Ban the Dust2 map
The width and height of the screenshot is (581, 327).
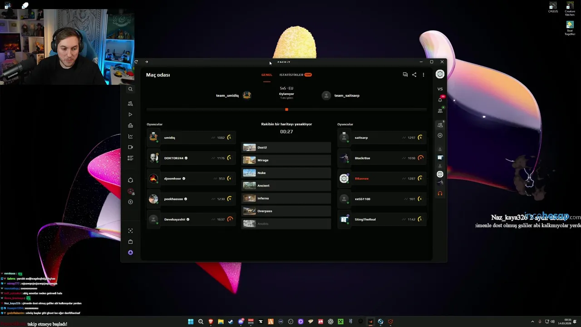(286, 148)
